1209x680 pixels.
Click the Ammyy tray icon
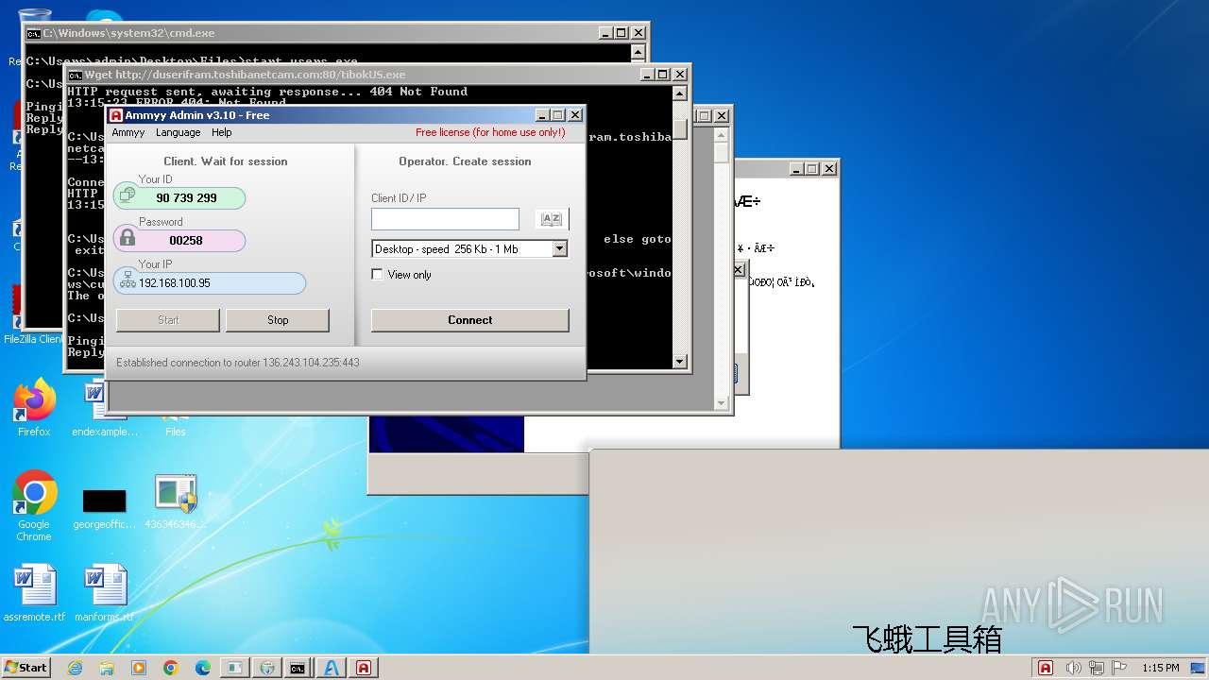[x=1046, y=668]
